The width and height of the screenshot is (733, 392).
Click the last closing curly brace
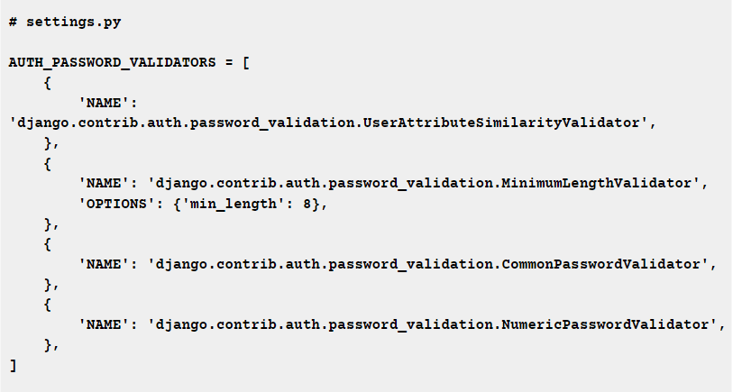pyautogui.click(x=48, y=345)
